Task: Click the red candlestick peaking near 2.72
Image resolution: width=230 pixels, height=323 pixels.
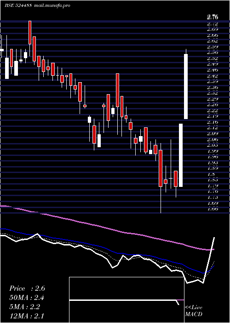Action: pos(30,33)
